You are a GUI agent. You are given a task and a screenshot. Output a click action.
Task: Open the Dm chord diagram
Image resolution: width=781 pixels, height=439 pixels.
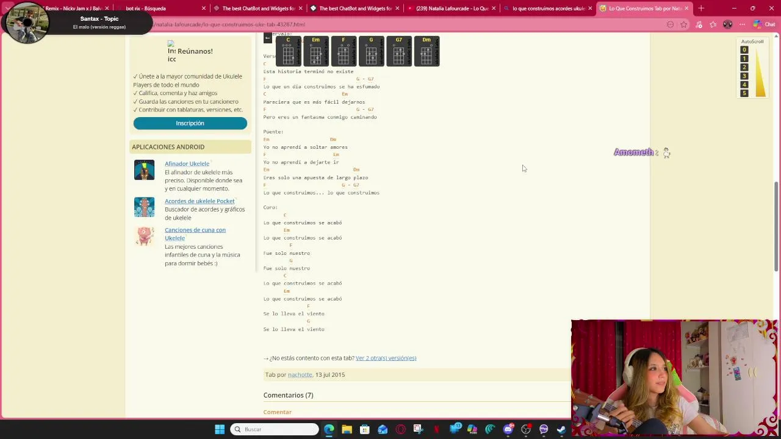click(426, 51)
